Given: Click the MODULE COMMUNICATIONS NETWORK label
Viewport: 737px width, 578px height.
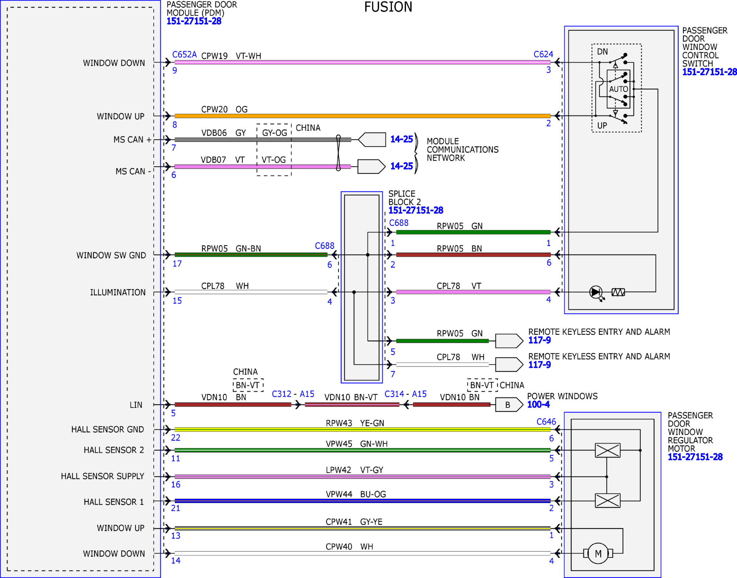Looking at the screenshot, I should [x=463, y=150].
